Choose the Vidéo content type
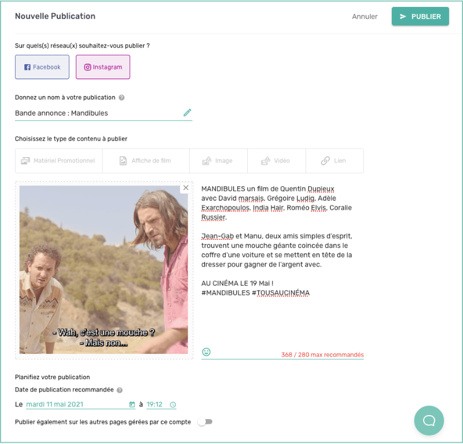Screen dimensions: 463x444 tap(277, 161)
